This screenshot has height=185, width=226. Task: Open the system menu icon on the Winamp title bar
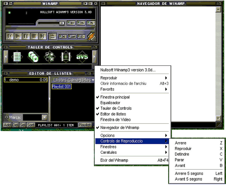click(6, 3)
